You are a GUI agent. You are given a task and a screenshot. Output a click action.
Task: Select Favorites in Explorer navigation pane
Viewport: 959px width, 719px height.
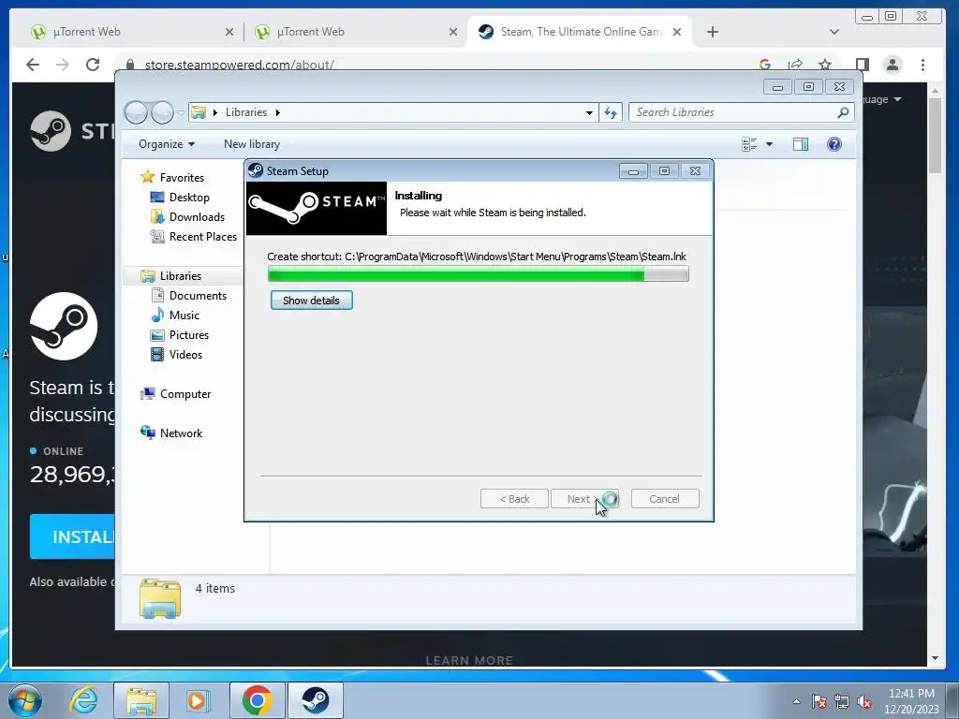click(x=182, y=177)
